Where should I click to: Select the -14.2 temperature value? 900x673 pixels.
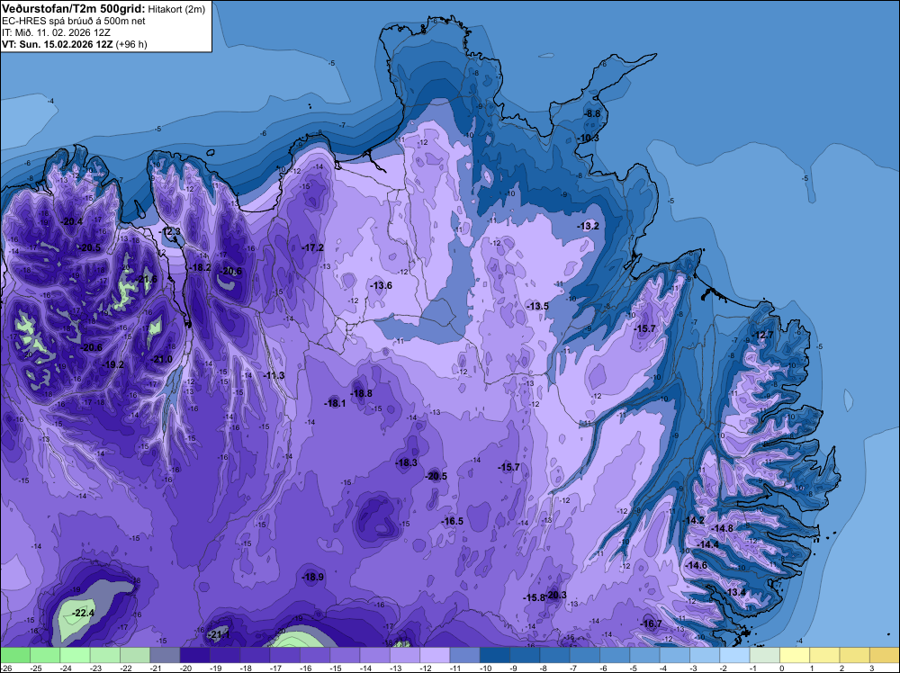point(694,520)
